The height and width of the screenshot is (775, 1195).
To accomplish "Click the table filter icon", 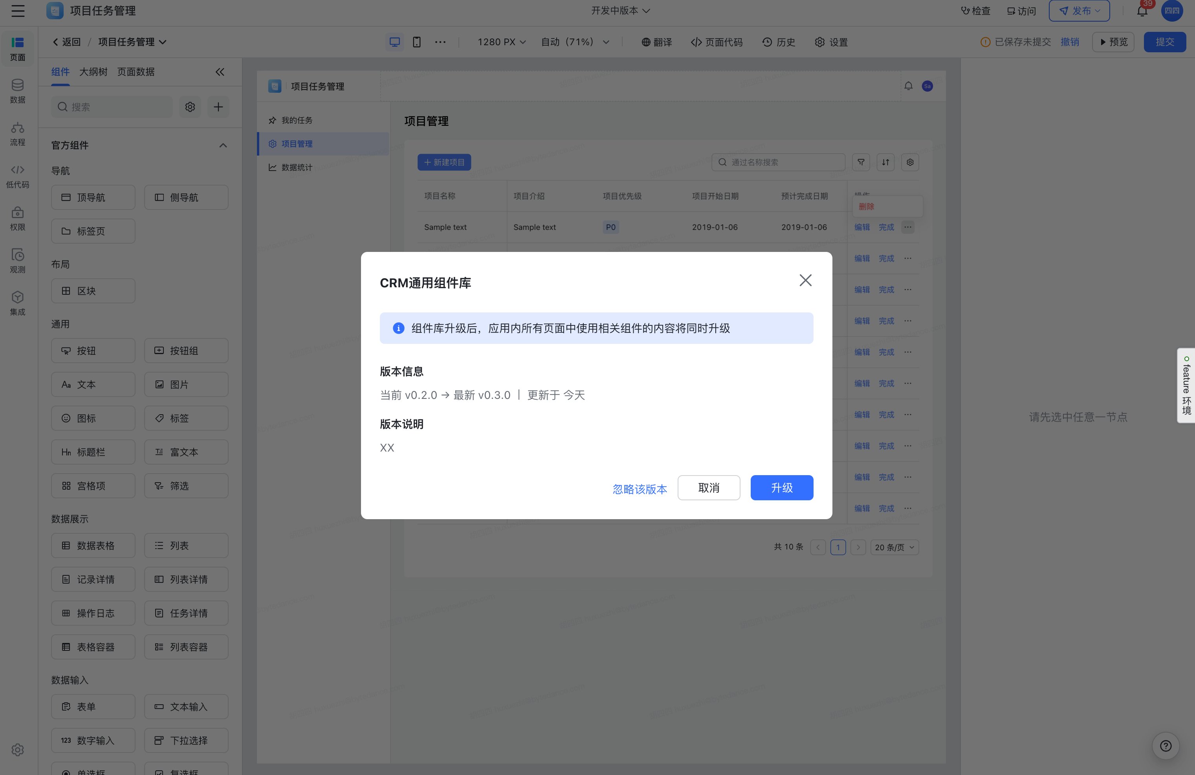I will coord(861,162).
